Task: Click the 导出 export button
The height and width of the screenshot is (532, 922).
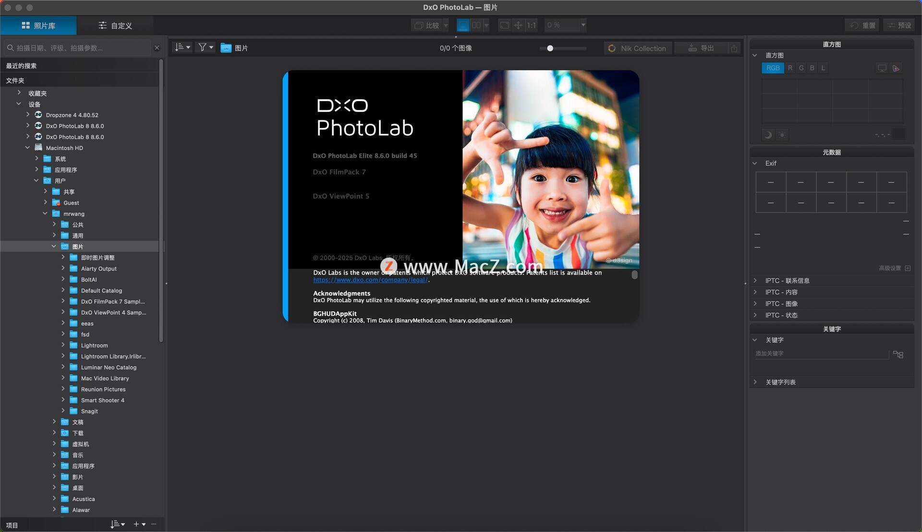Action: pyautogui.click(x=701, y=48)
